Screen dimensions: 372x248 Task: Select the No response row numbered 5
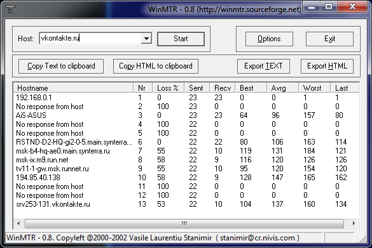click(x=186, y=133)
